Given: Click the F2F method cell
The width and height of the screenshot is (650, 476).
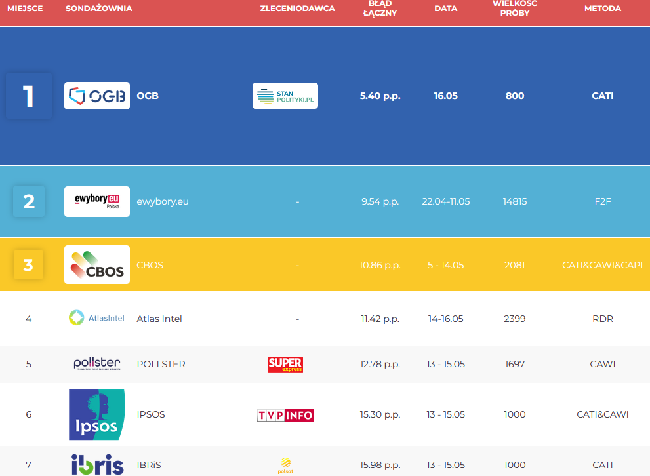Looking at the screenshot, I should click(603, 201).
